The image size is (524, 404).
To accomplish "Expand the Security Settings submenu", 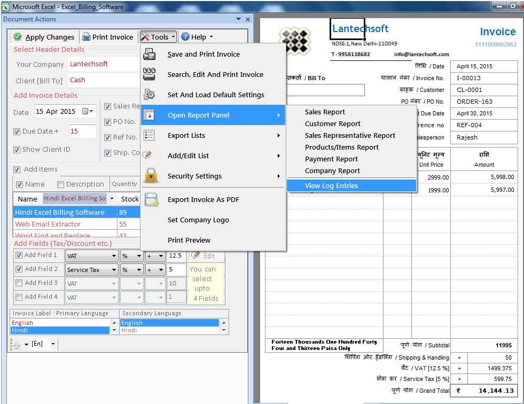I will (213, 176).
